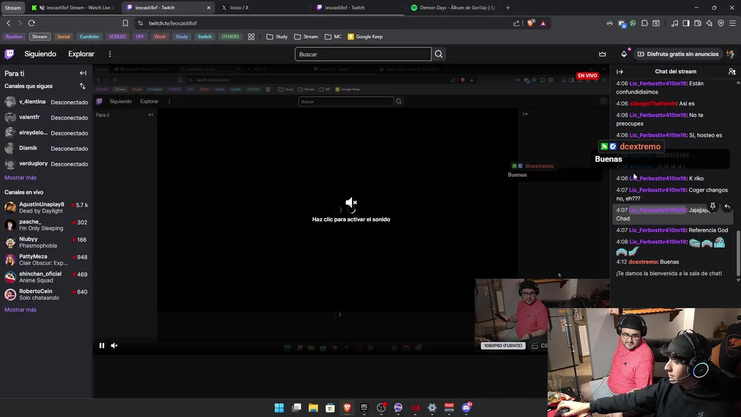Select the Cumbión tab group

89,36
